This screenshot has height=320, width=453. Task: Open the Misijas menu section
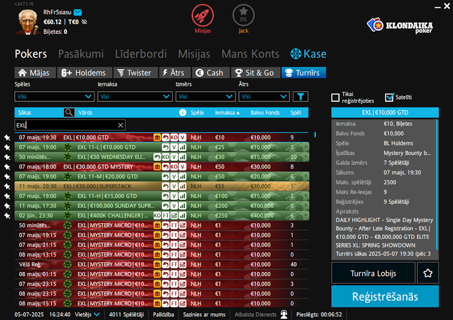(194, 54)
